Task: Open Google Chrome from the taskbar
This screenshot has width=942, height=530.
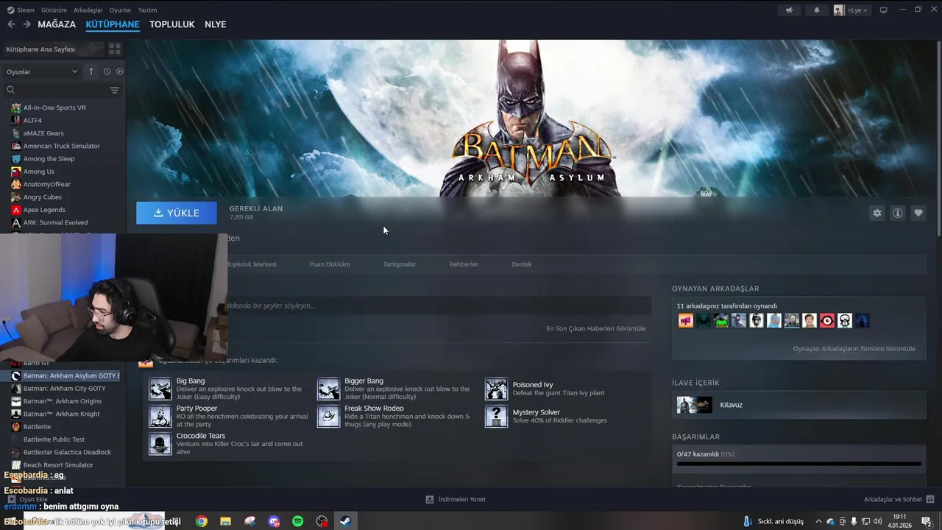Action: 201,521
